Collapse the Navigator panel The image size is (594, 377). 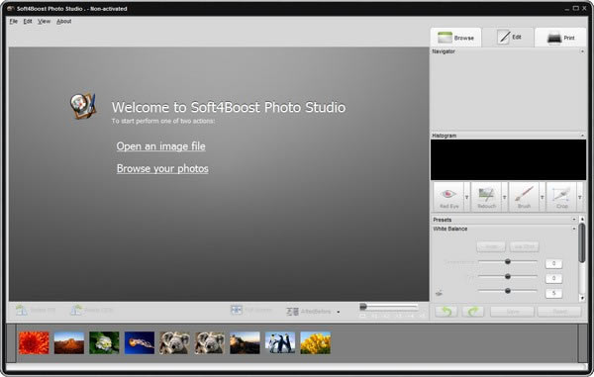point(582,51)
